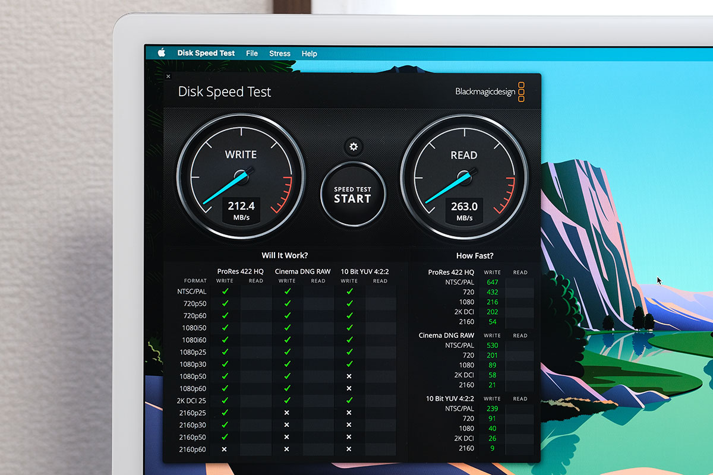Image resolution: width=713 pixels, height=475 pixels.
Task: Click the Blackmagicdesign logo
Action: [490, 92]
